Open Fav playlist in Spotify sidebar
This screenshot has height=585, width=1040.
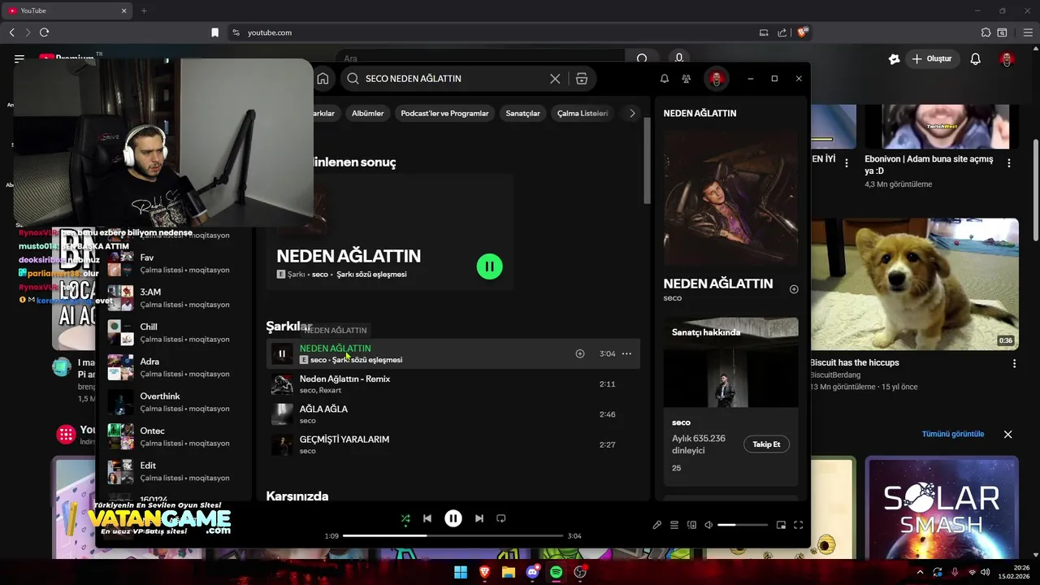click(x=175, y=263)
